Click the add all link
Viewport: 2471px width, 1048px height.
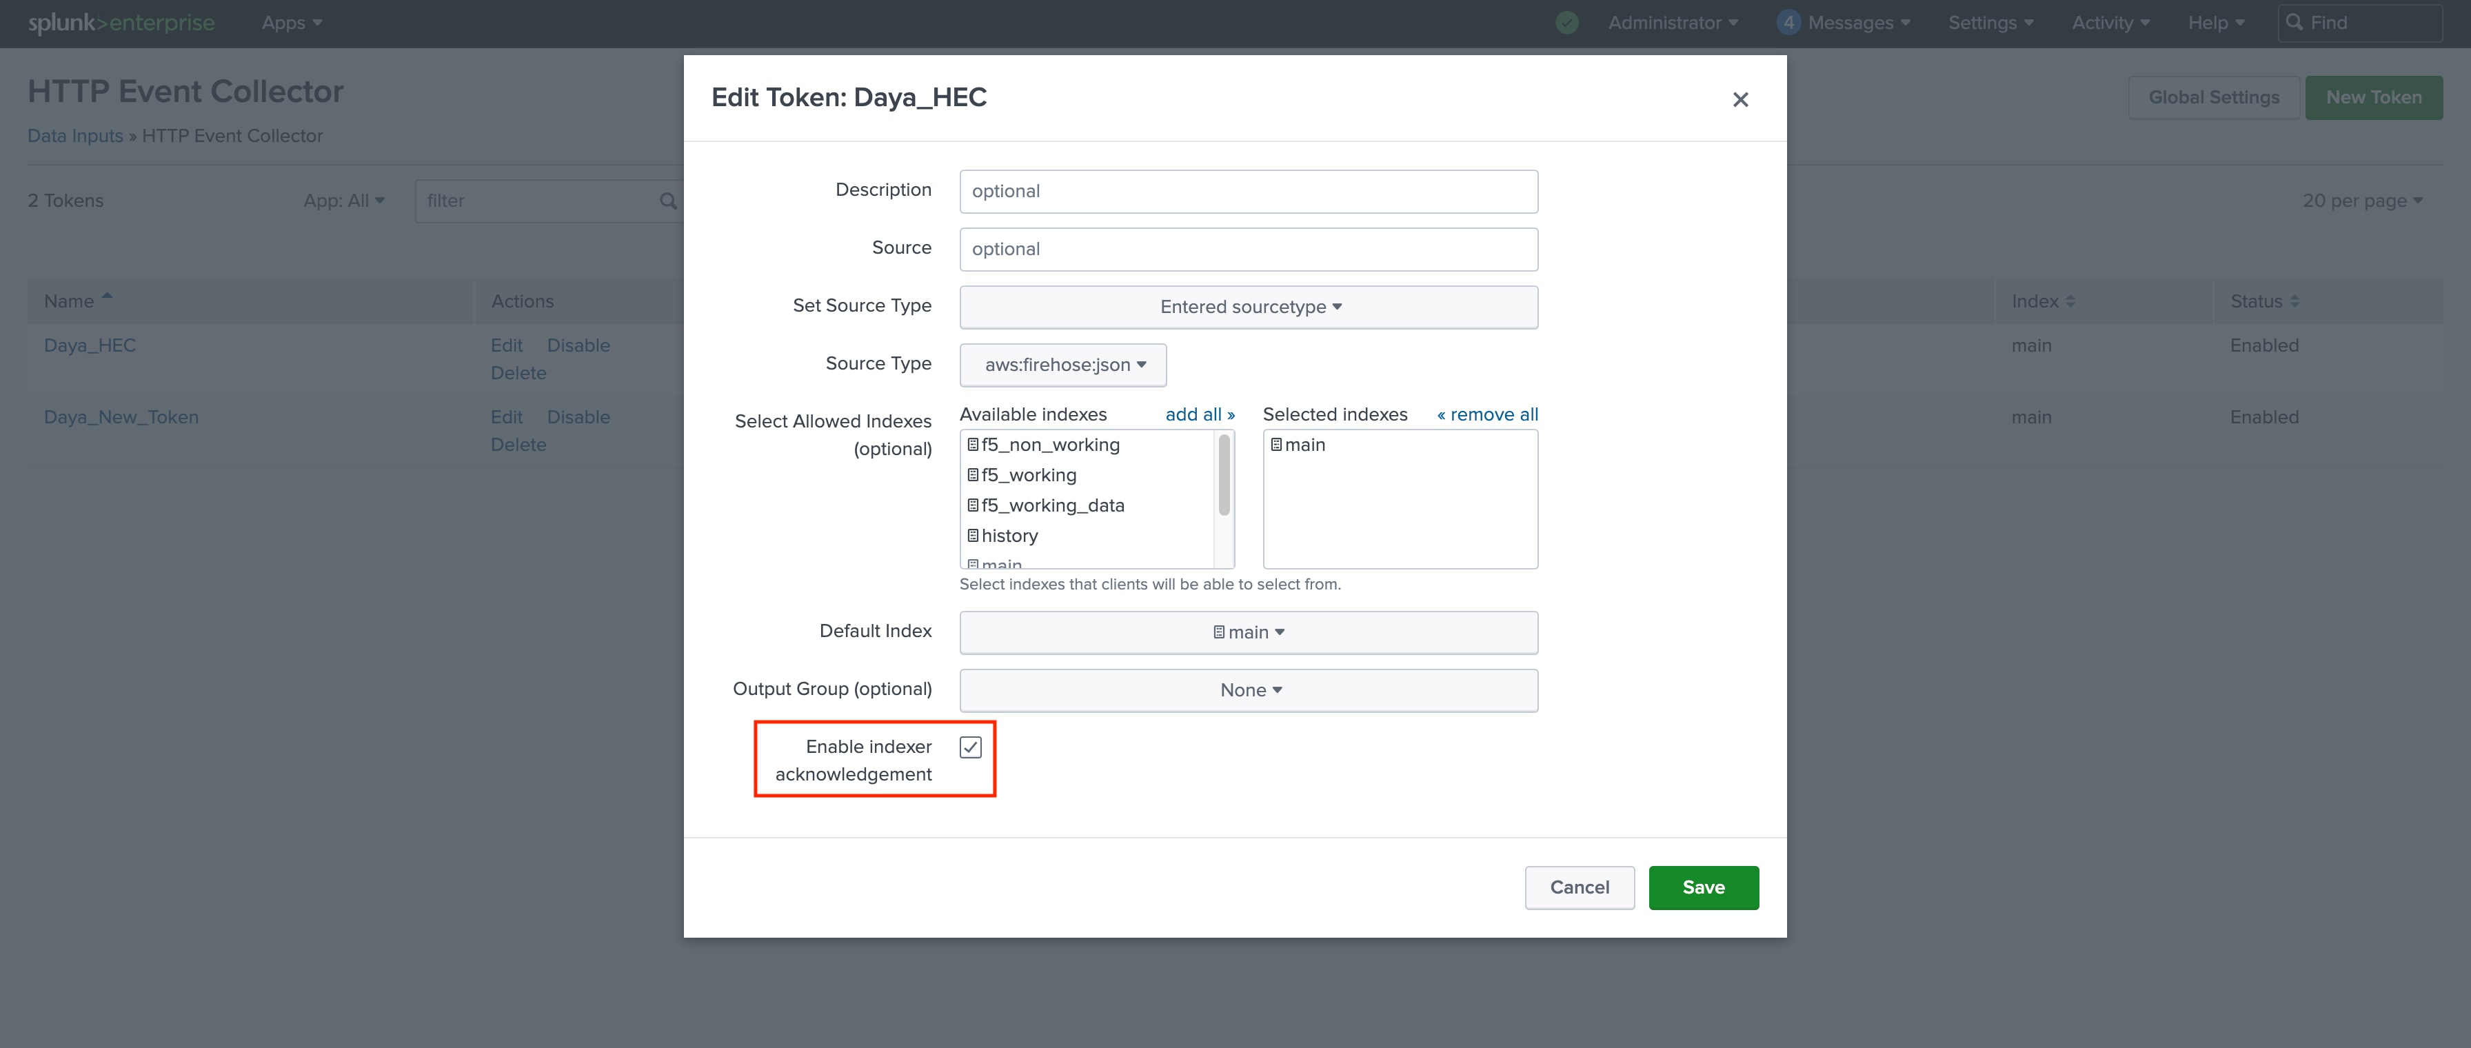1199,414
